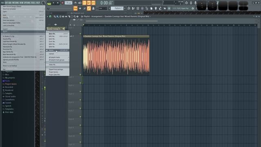The width and height of the screenshot is (261, 147).
Task: Open the Pattern 1 selector
Action: [117, 8]
